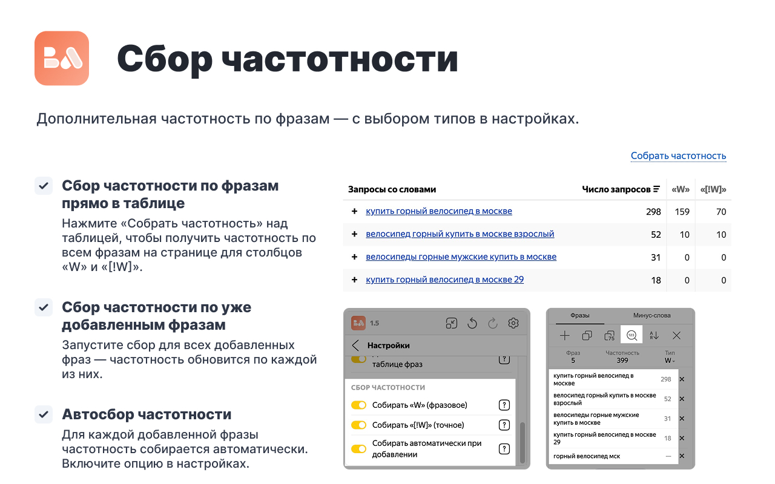Click the Настройки panel title
The height and width of the screenshot is (484, 775).
click(x=389, y=345)
